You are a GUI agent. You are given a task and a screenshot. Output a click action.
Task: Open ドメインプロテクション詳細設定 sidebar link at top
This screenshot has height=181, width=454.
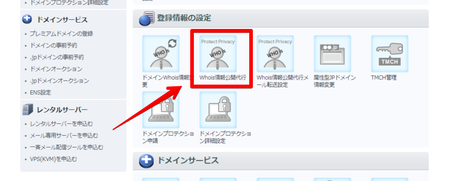point(69,3)
